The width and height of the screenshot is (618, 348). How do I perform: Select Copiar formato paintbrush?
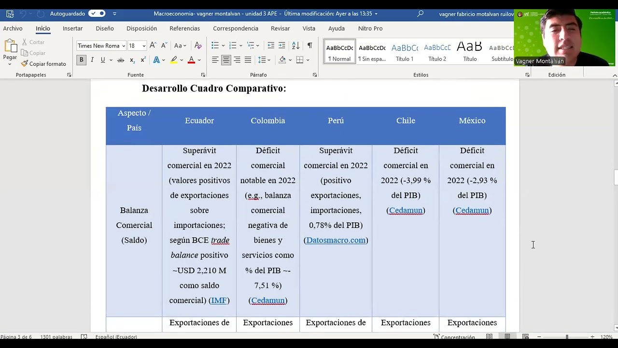[x=43, y=64]
